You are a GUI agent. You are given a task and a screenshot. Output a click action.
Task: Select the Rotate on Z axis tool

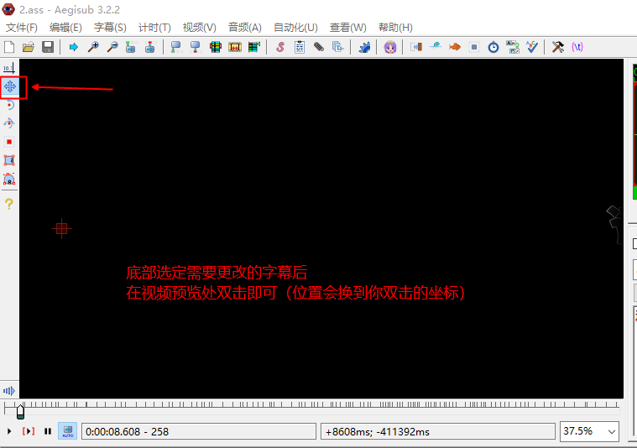coord(9,105)
